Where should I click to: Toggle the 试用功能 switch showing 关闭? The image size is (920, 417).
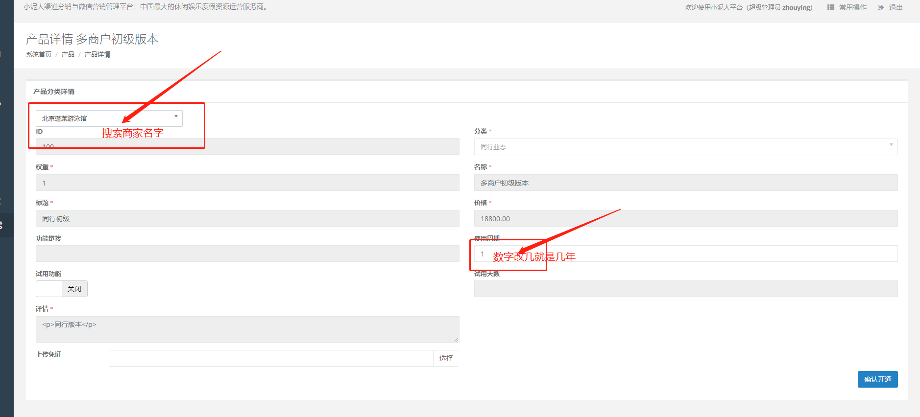(x=62, y=289)
